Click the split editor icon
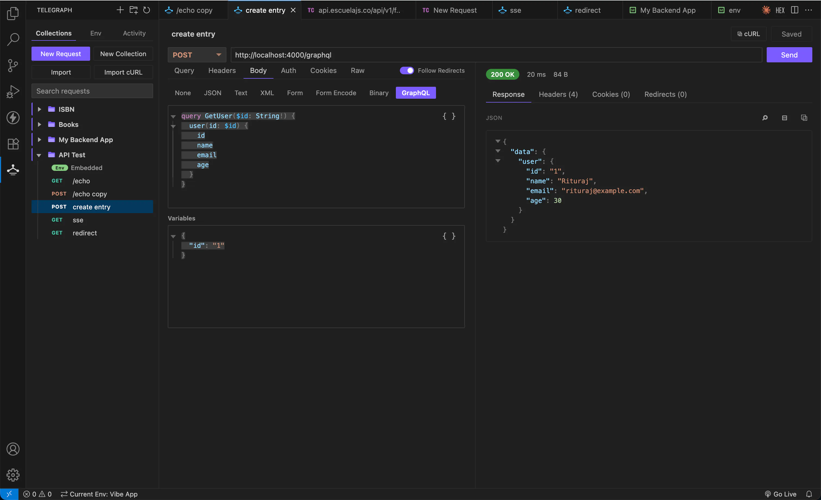 click(x=795, y=10)
